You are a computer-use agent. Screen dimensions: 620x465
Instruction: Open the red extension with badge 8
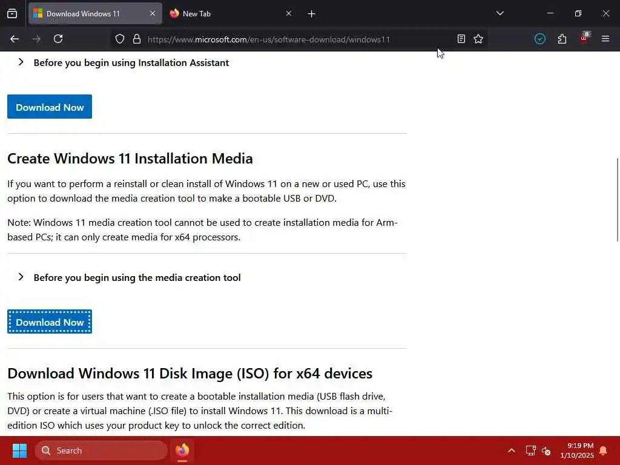(x=584, y=38)
